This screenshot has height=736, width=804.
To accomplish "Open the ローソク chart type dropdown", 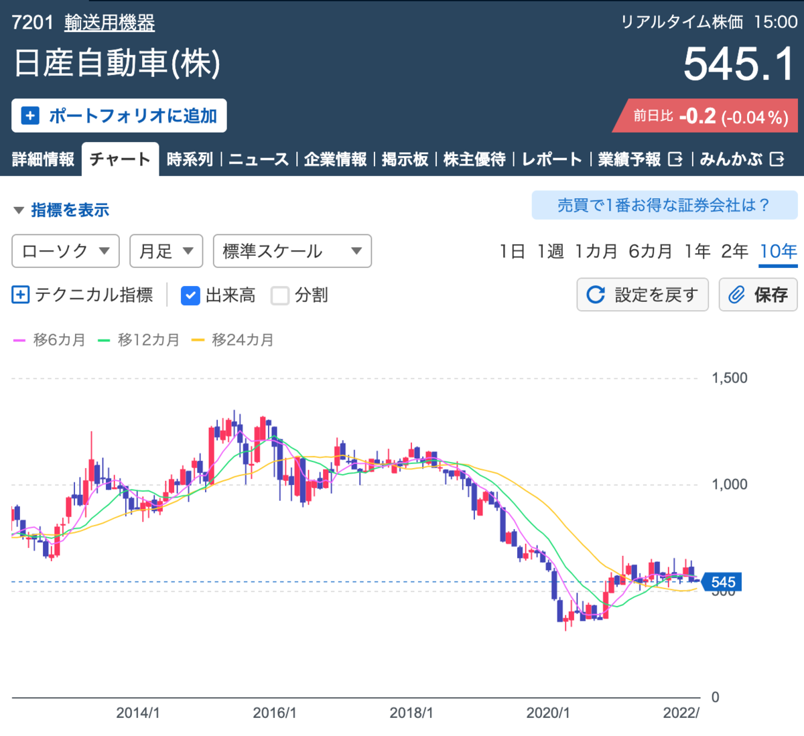I will 66,251.
